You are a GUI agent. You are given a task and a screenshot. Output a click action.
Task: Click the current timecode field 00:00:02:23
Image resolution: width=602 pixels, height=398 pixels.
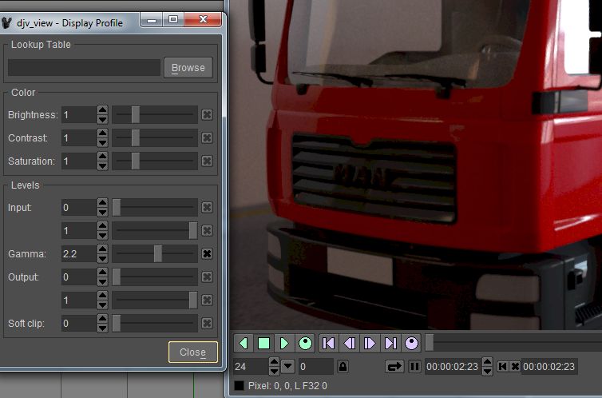tap(452, 367)
